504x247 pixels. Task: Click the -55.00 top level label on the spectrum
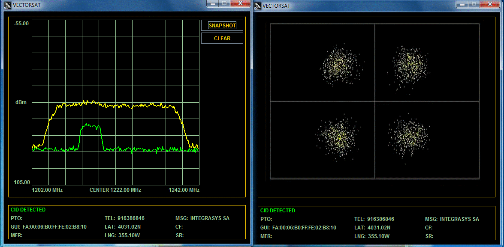click(21, 23)
